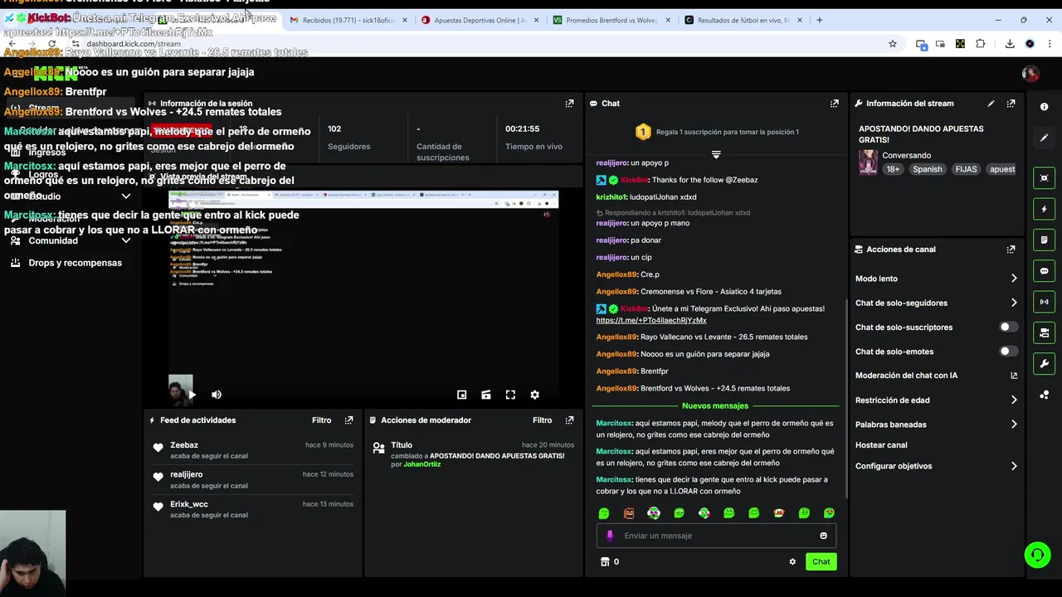Play the stream preview video
Image resolution: width=1062 pixels, height=597 pixels.
pyautogui.click(x=192, y=395)
